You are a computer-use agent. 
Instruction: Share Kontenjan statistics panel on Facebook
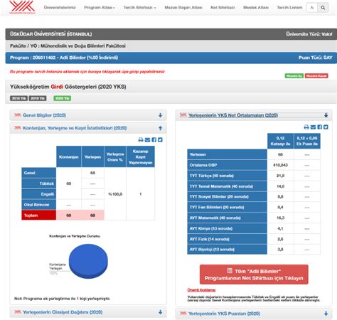[154, 140]
